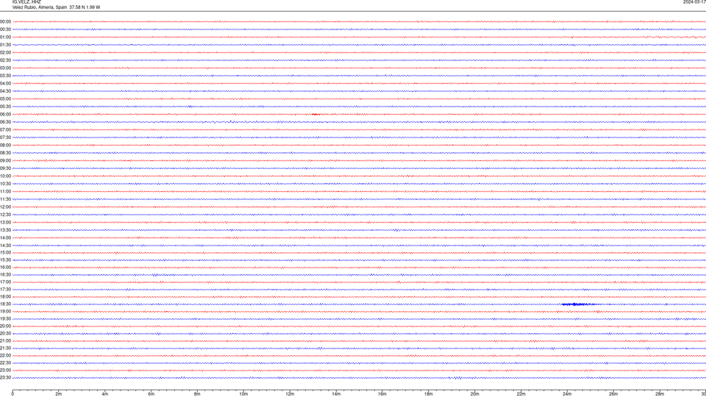706x397 pixels.
Task: Select the 01:00 trace time label
Action: (5, 37)
